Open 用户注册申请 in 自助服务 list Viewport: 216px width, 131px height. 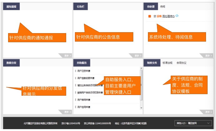[84, 71]
